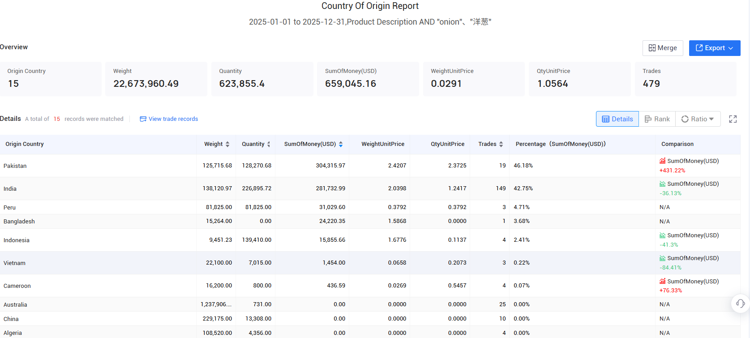This screenshot has width=750, height=338.
Task: Select the Peru origin country row
Action: point(370,207)
